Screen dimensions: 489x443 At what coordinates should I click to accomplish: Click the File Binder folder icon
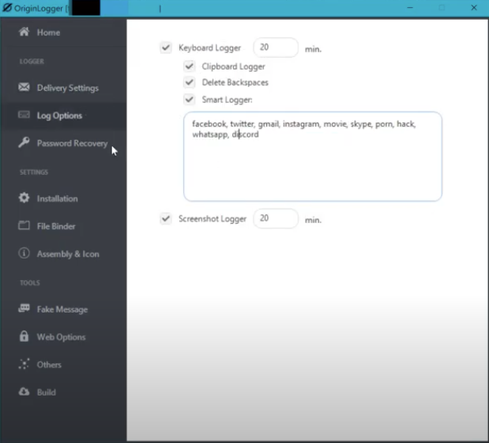click(24, 225)
